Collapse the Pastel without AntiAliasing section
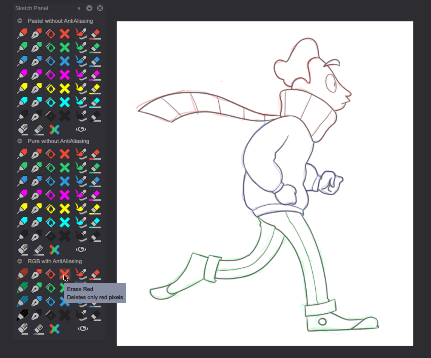 click(x=20, y=21)
